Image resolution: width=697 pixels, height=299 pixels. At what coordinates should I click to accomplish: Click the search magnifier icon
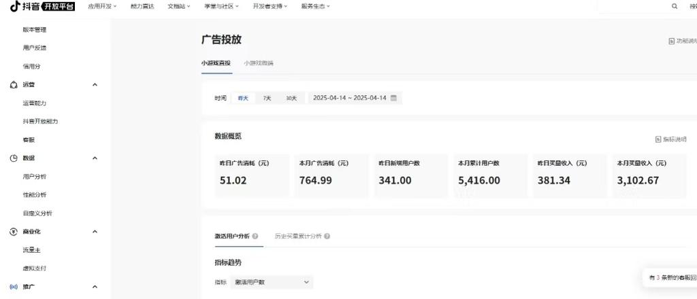coord(675,6)
